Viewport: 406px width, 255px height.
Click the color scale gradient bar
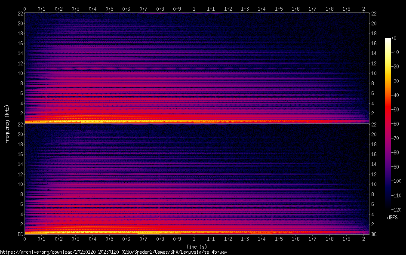[388, 124]
